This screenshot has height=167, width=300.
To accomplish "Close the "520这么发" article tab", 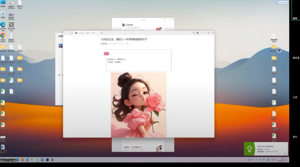I will point(98,33).
